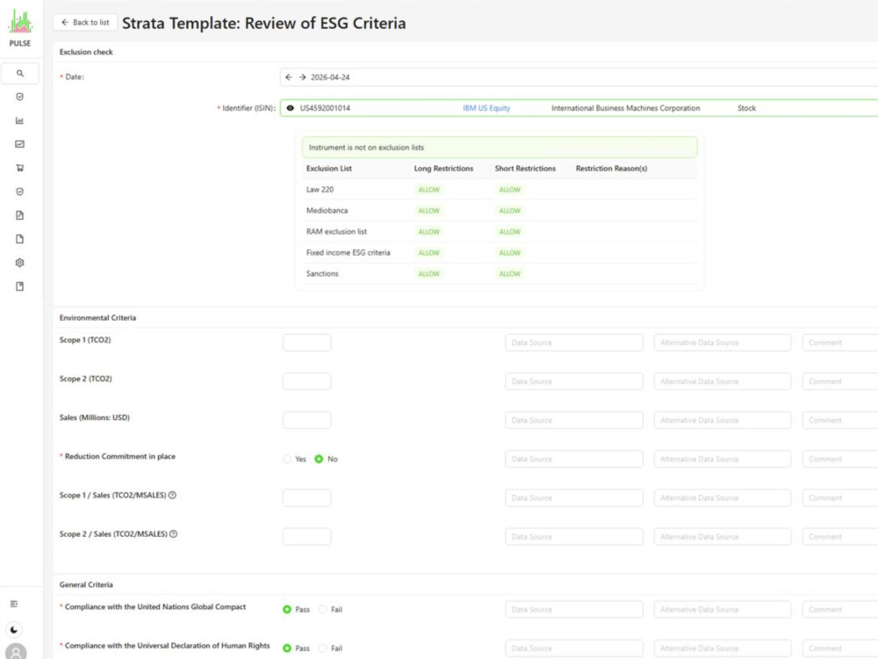Click the eye icon beside the ISIN
The image size is (878, 659).
click(x=290, y=108)
